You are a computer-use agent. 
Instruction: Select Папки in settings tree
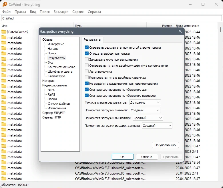pos(52,99)
